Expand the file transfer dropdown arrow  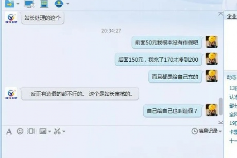[x=18, y=4]
